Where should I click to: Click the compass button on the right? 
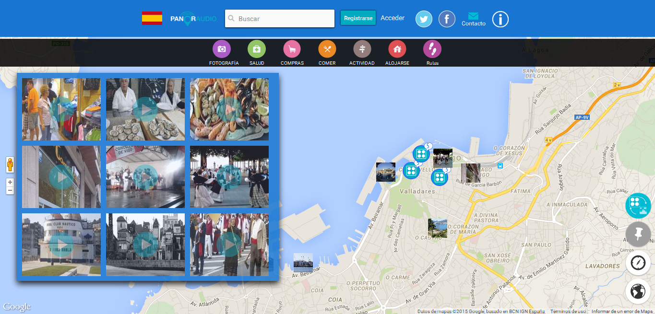(x=638, y=263)
